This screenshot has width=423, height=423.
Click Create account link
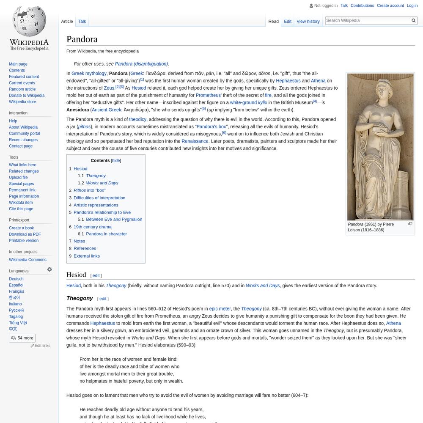point(390,5)
